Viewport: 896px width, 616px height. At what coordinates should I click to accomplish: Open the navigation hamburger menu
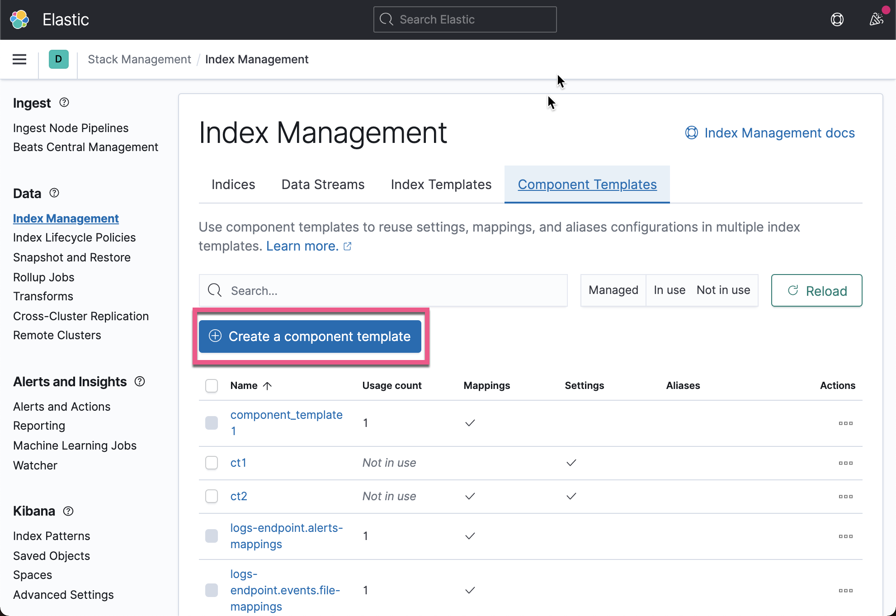click(19, 59)
